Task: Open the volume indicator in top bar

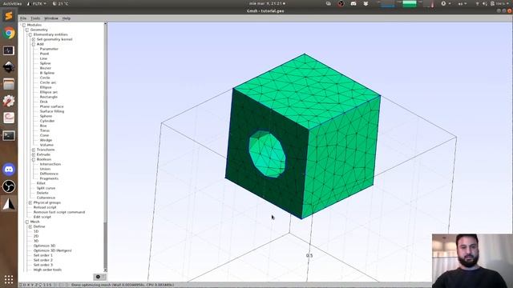Action: [484, 3]
